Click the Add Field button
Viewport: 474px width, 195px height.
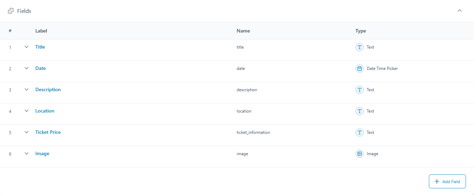pos(447,182)
